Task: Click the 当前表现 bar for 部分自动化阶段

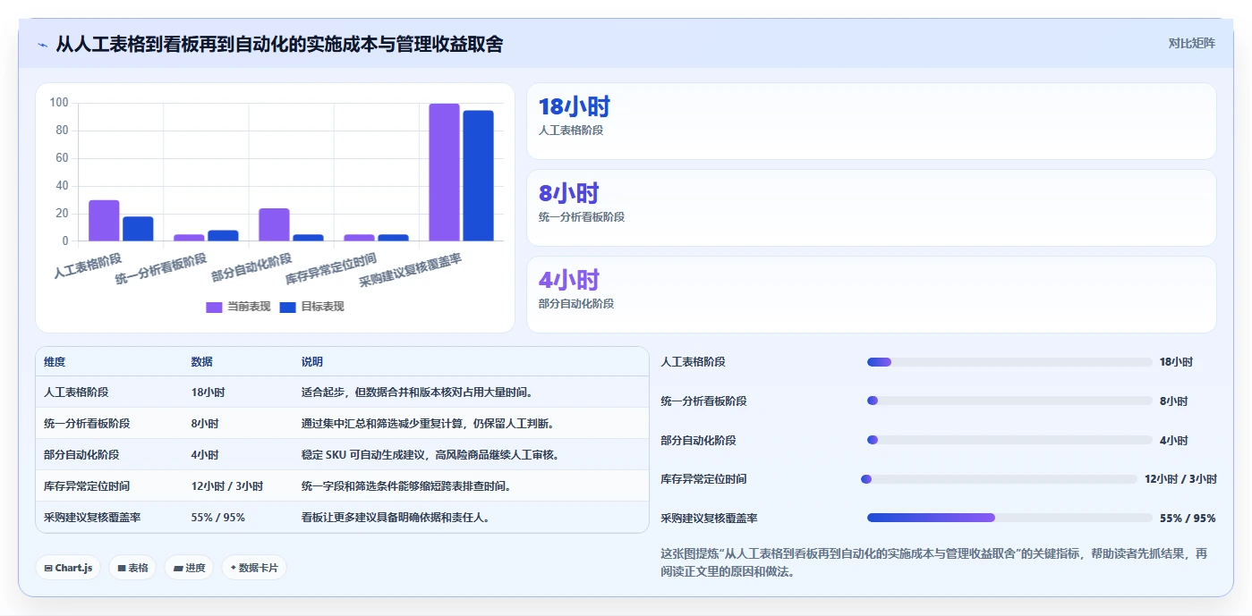Action: point(274,225)
